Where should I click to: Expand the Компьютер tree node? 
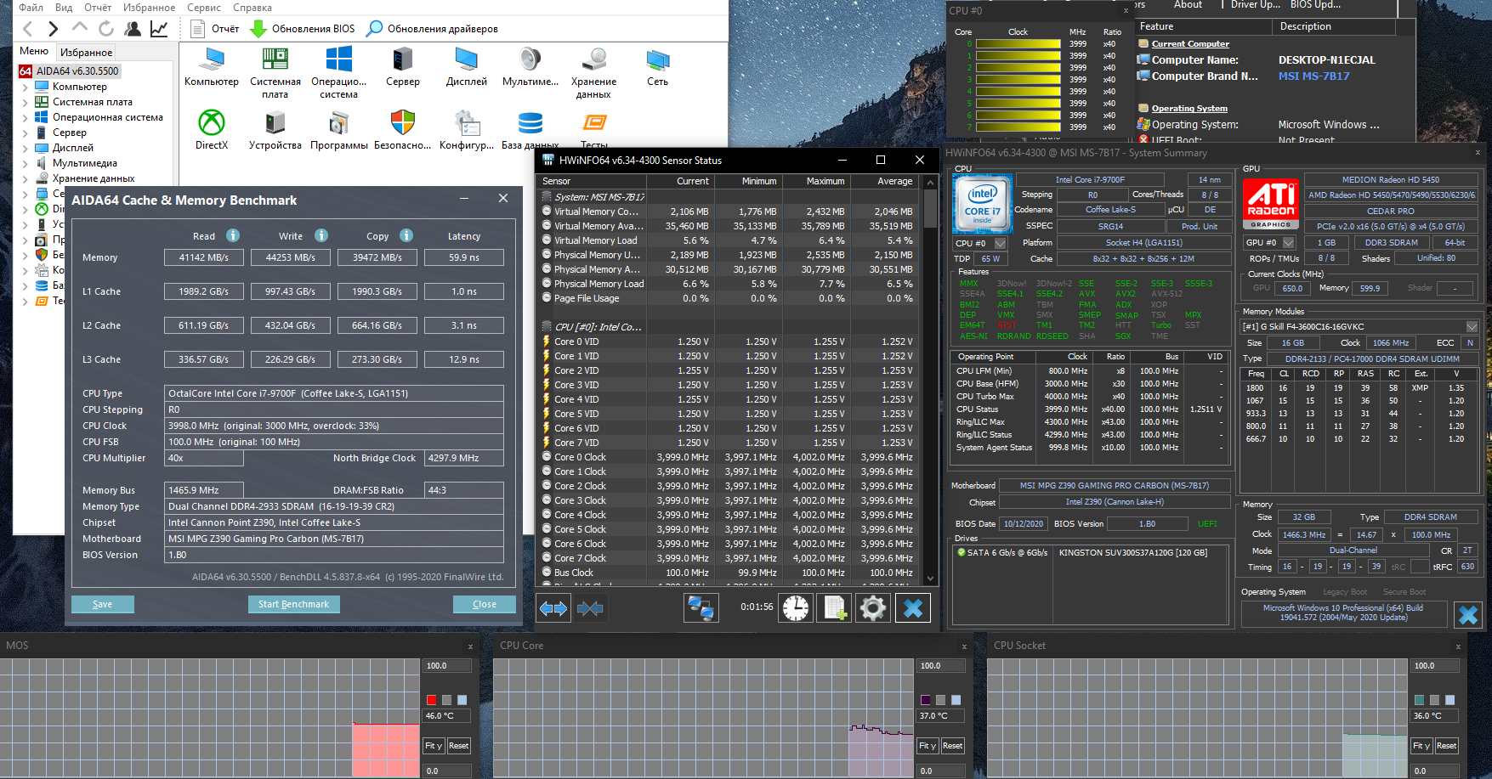click(x=25, y=87)
